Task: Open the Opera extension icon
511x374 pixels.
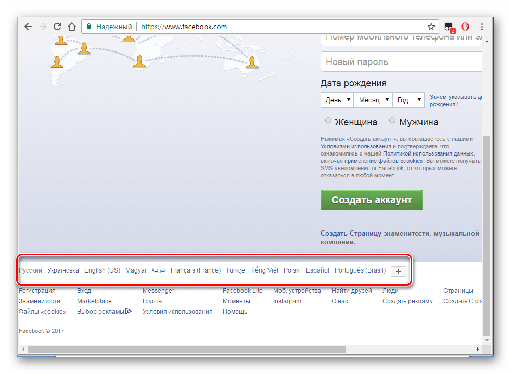Action: [x=465, y=27]
